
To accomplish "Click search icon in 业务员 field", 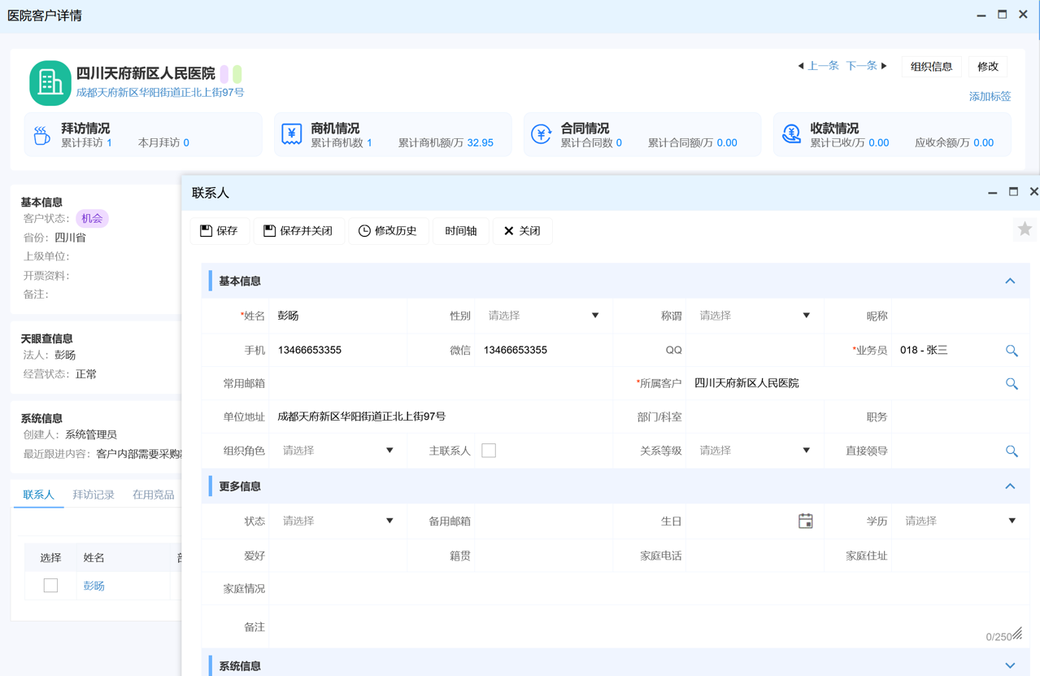I will pyautogui.click(x=1012, y=351).
